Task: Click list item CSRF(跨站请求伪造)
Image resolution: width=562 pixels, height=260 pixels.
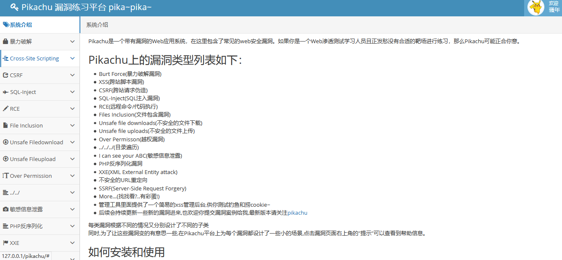Action: pyautogui.click(x=123, y=90)
